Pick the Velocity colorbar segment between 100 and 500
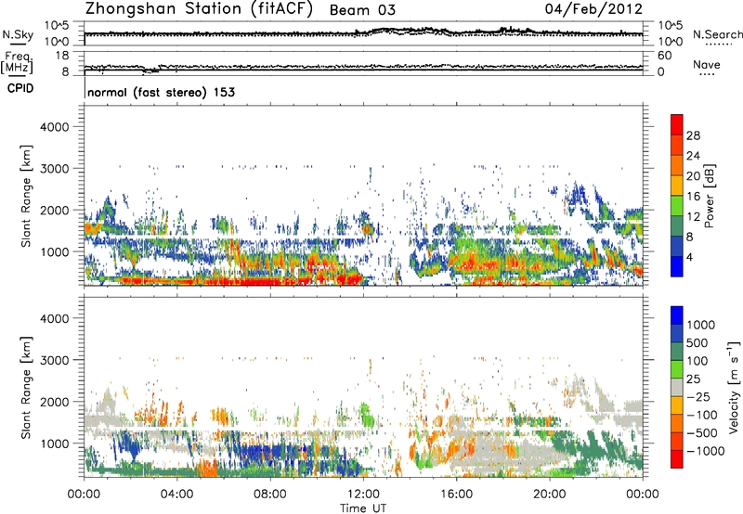 (677, 352)
